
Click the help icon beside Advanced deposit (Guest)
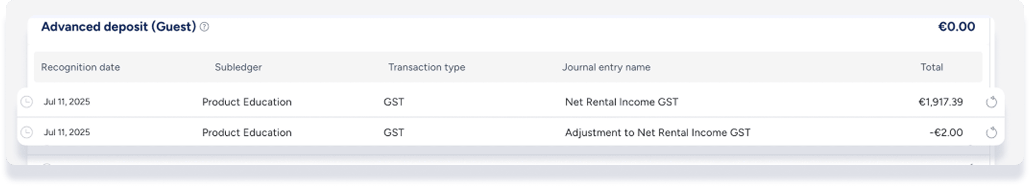tap(204, 27)
